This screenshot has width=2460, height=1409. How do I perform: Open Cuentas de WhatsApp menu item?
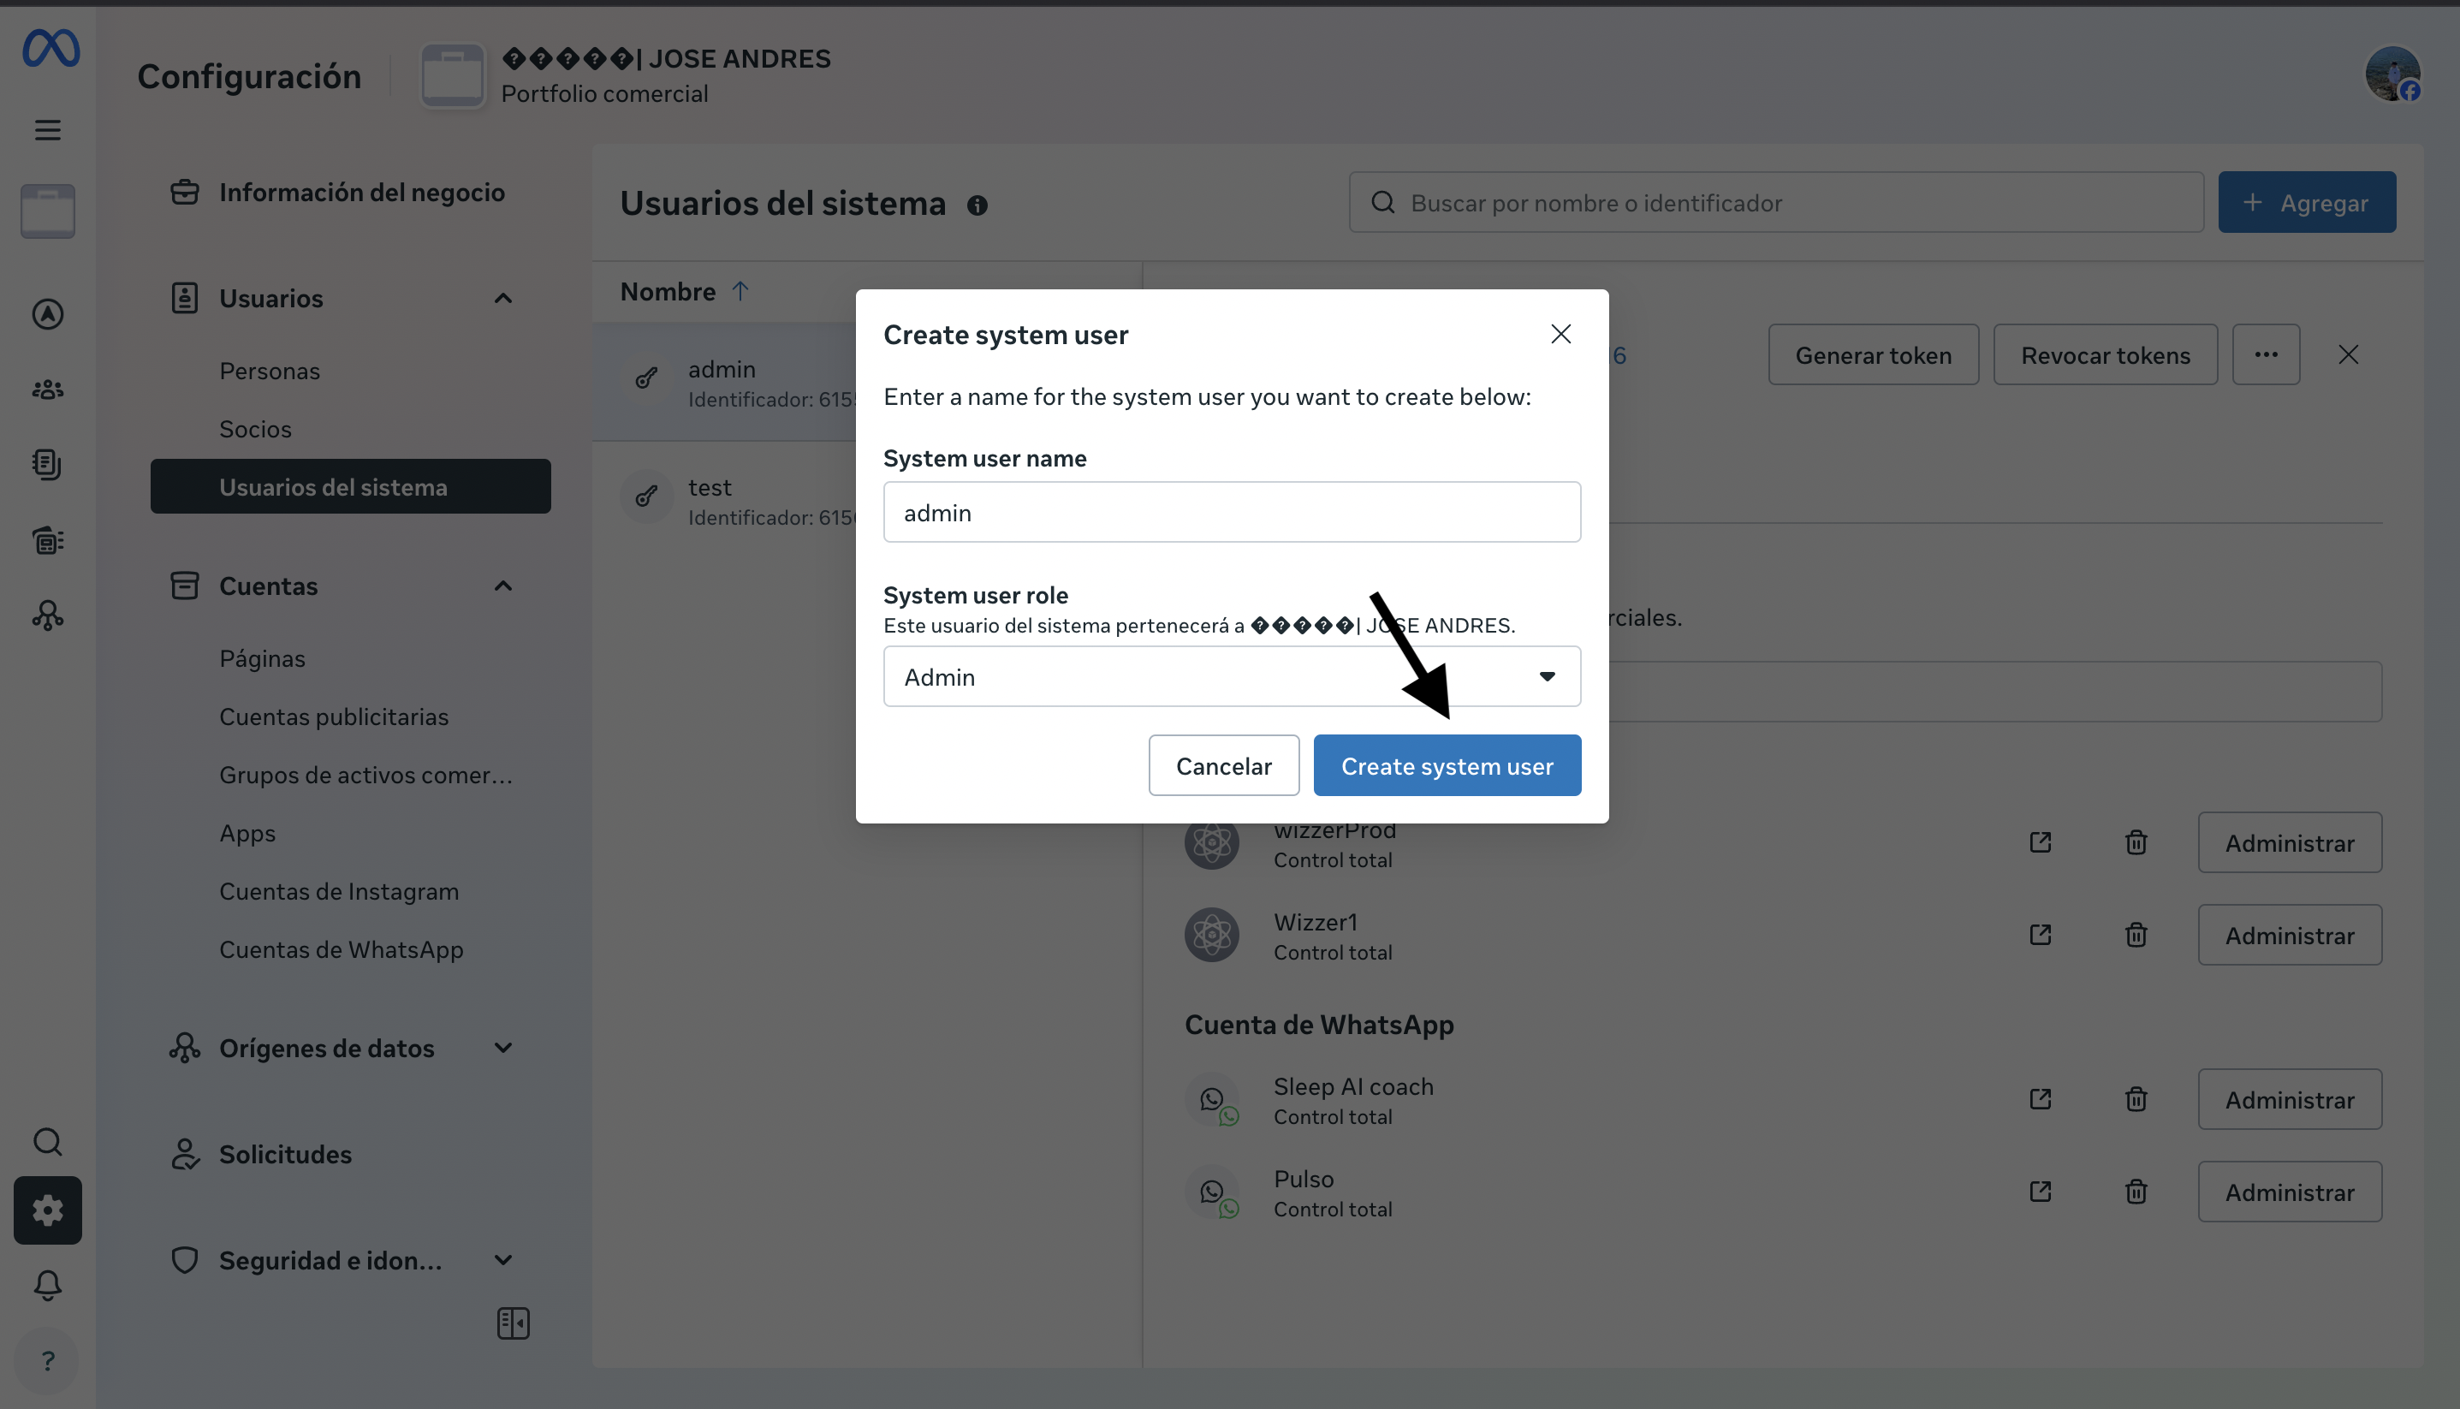pyautogui.click(x=341, y=949)
